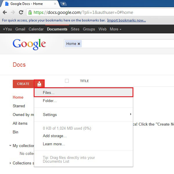Screen dimensions: 174x174
Task: Click the upload icon button next to Create
Action: pos(39,84)
